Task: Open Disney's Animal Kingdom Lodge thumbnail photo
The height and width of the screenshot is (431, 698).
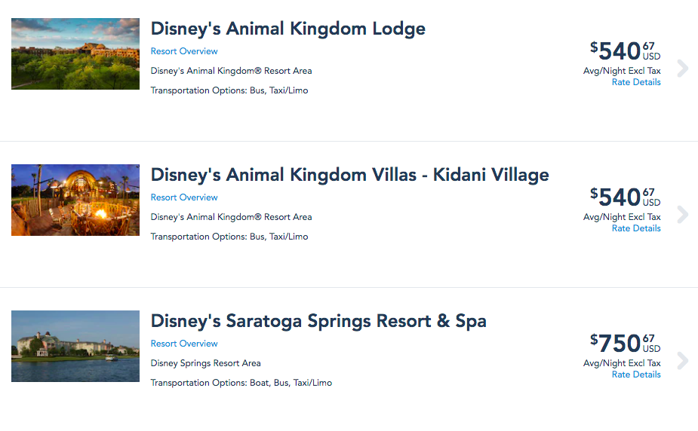Action: pyautogui.click(x=75, y=53)
